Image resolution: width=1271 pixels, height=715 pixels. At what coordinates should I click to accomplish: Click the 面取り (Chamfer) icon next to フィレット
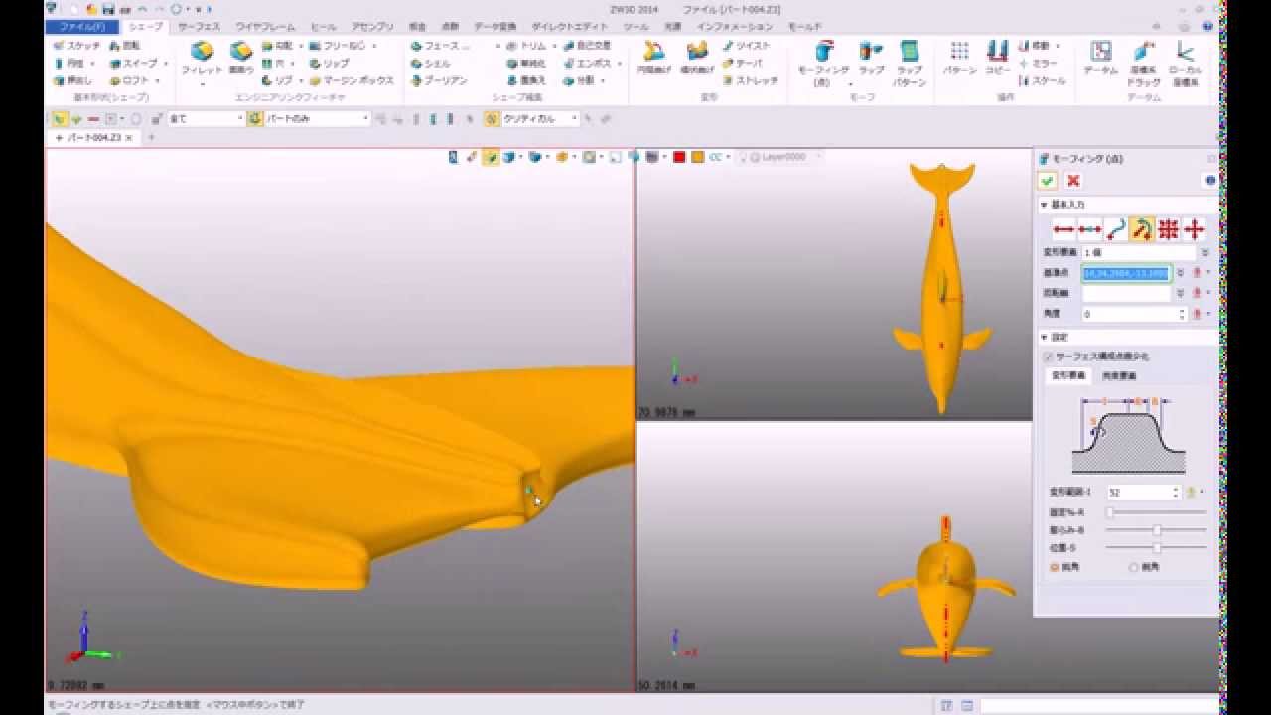click(x=241, y=58)
